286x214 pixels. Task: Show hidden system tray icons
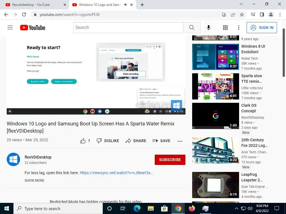[x=236, y=208]
